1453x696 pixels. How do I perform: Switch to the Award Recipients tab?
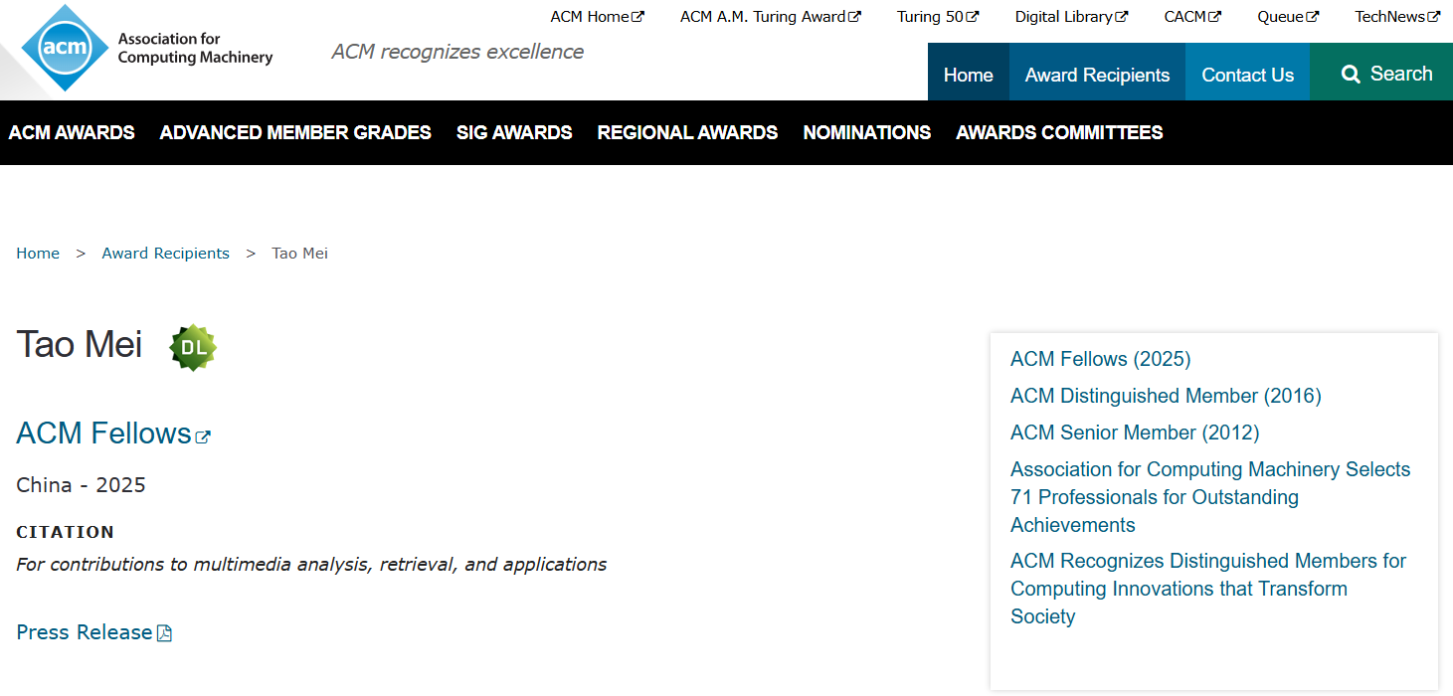click(x=1097, y=75)
